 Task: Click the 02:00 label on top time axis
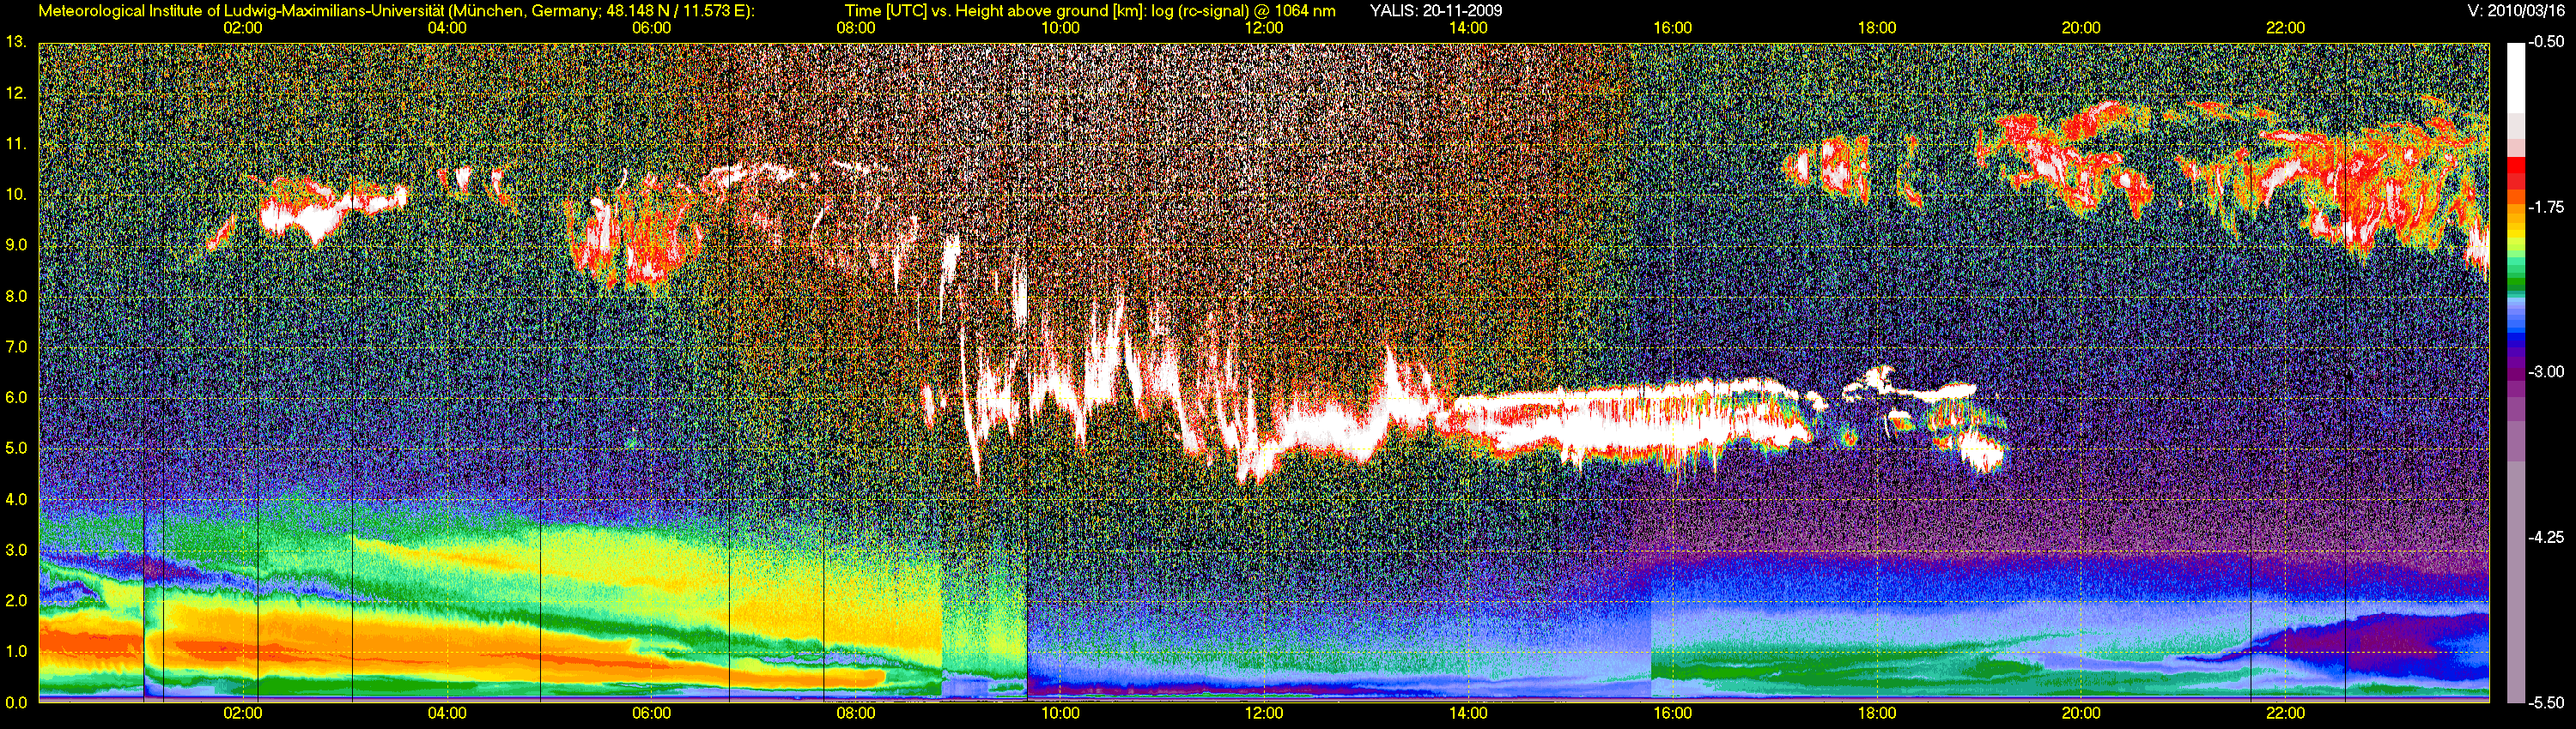[x=243, y=28]
